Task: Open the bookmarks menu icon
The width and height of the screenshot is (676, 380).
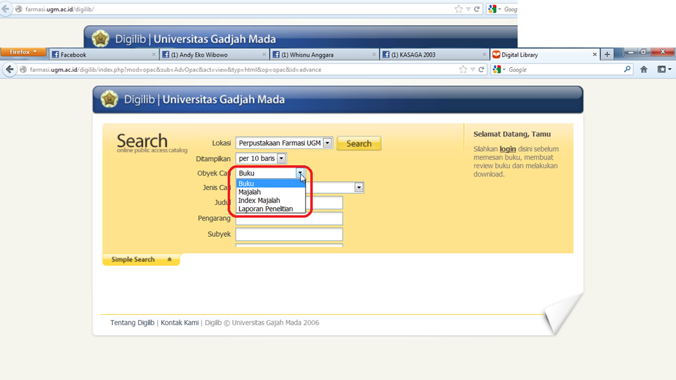Action: (664, 69)
